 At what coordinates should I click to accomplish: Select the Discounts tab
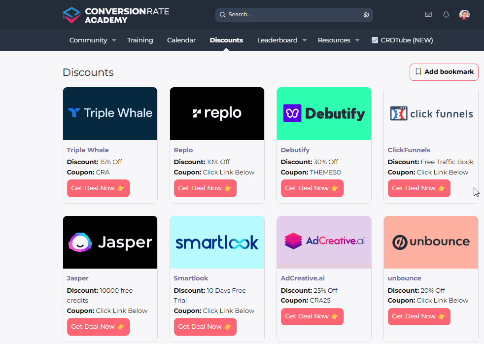226,40
